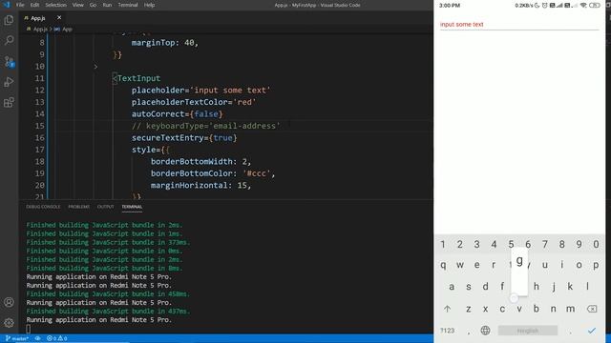The width and height of the screenshot is (611, 343).
Task: Tap the comma key on phone keyboard
Action: coord(469,332)
